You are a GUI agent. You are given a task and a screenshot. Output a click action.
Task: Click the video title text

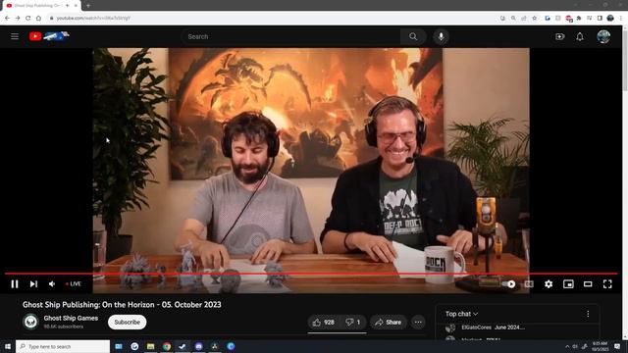pyautogui.click(x=122, y=305)
